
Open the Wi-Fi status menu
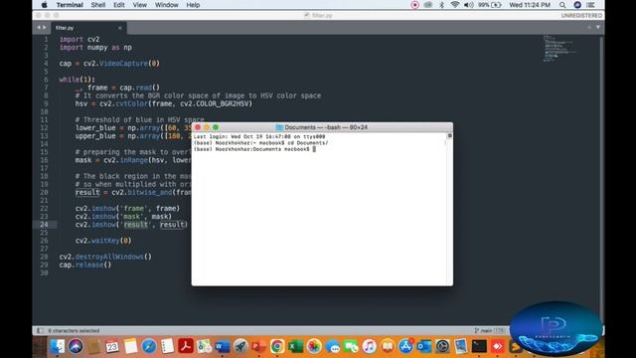[455, 5]
